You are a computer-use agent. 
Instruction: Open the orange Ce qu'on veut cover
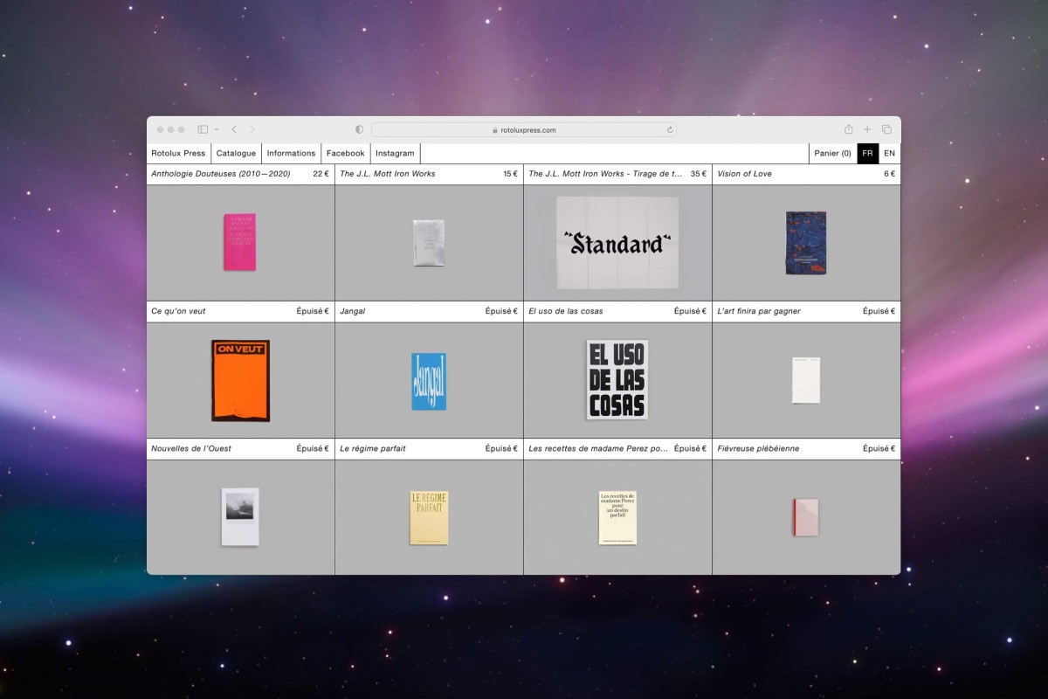tap(240, 381)
